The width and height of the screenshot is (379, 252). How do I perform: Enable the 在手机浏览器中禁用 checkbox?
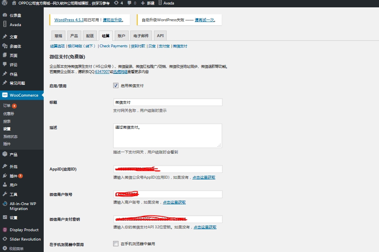pyautogui.click(x=116, y=244)
